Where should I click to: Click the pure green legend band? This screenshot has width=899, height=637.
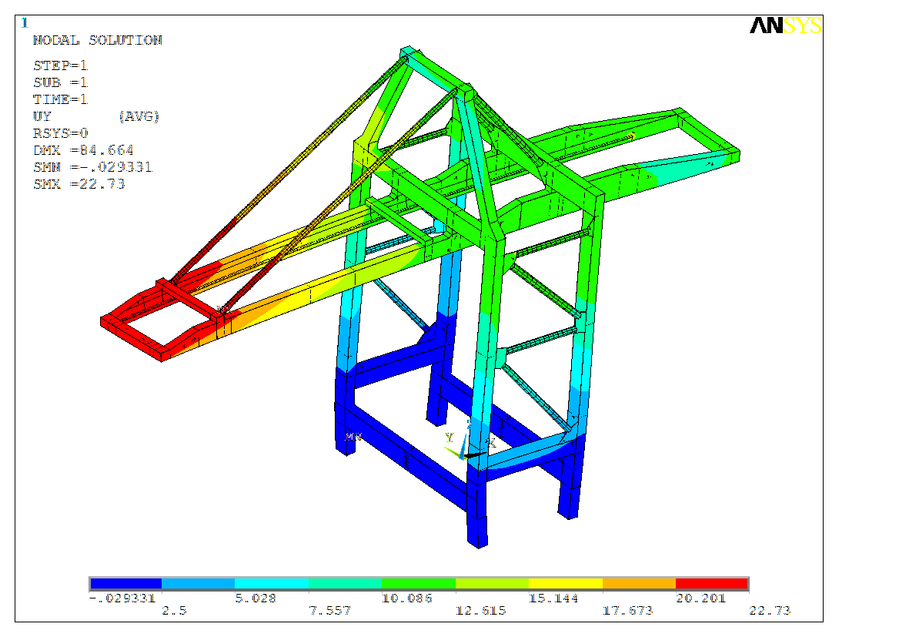point(419,584)
